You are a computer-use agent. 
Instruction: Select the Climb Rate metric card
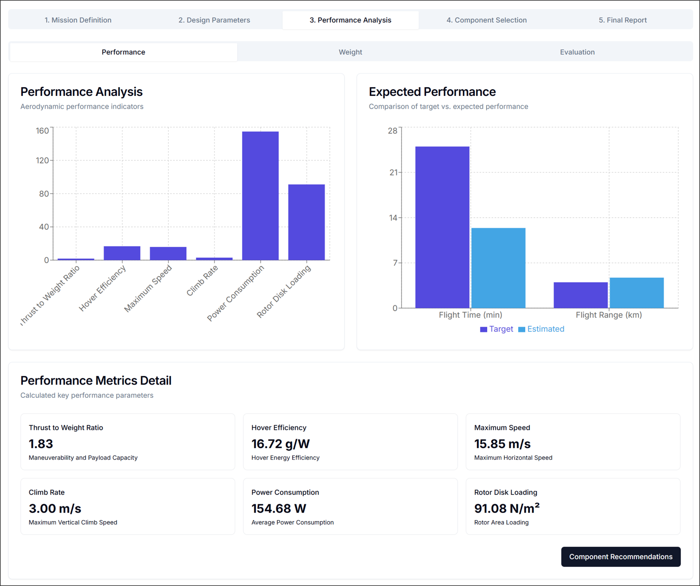(128, 506)
